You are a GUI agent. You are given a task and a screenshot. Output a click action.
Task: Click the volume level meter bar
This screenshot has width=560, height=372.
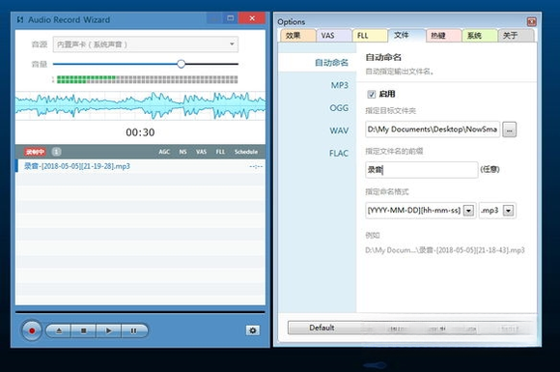tap(147, 79)
